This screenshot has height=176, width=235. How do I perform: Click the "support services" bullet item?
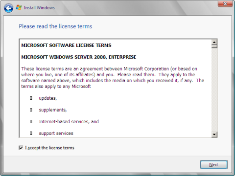coord(56,133)
